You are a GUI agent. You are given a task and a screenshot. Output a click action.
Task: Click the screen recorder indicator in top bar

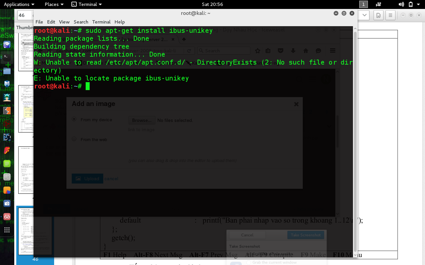click(x=379, y=4)
